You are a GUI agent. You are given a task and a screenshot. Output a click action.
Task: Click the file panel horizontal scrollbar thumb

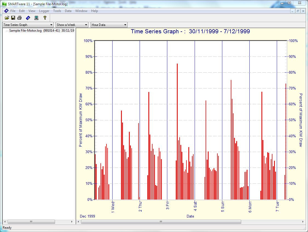tap(31, 222)
